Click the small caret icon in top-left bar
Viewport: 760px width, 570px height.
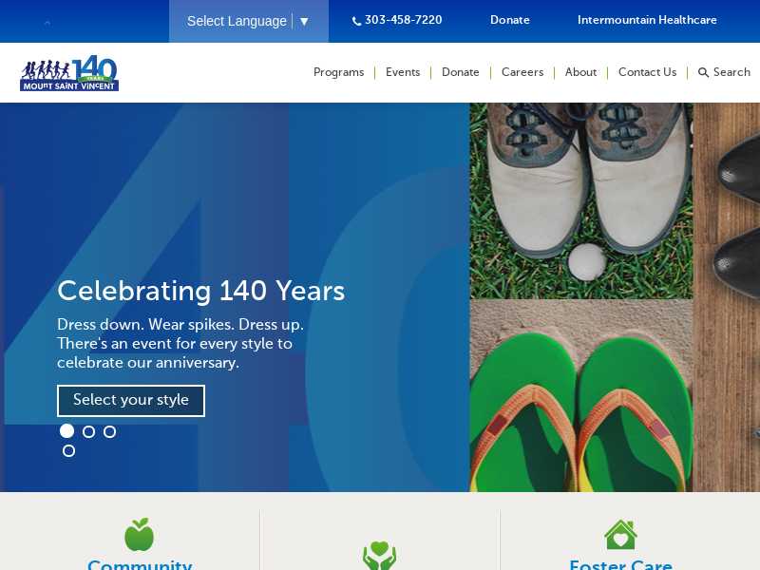click(x=47, y=22)
